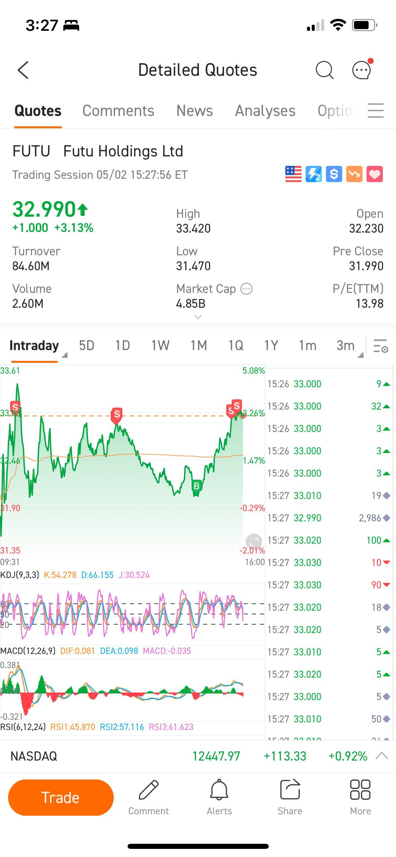Tap the NASDAQ index name
Image resolution: width=396 pixels, height=857 pixels.
[x=34, y=756]
